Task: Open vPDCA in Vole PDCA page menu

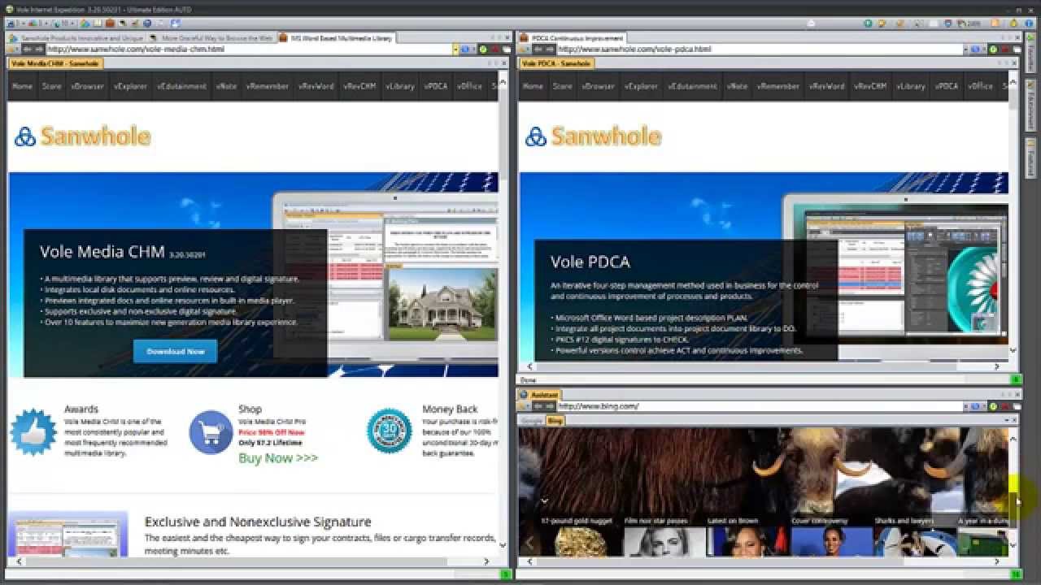Action: click(947, 86)
